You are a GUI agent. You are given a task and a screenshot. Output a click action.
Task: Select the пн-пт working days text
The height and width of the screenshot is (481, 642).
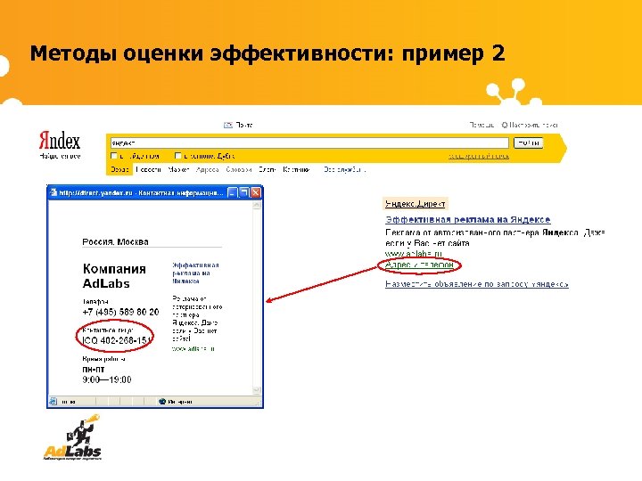tap(94, 370)
